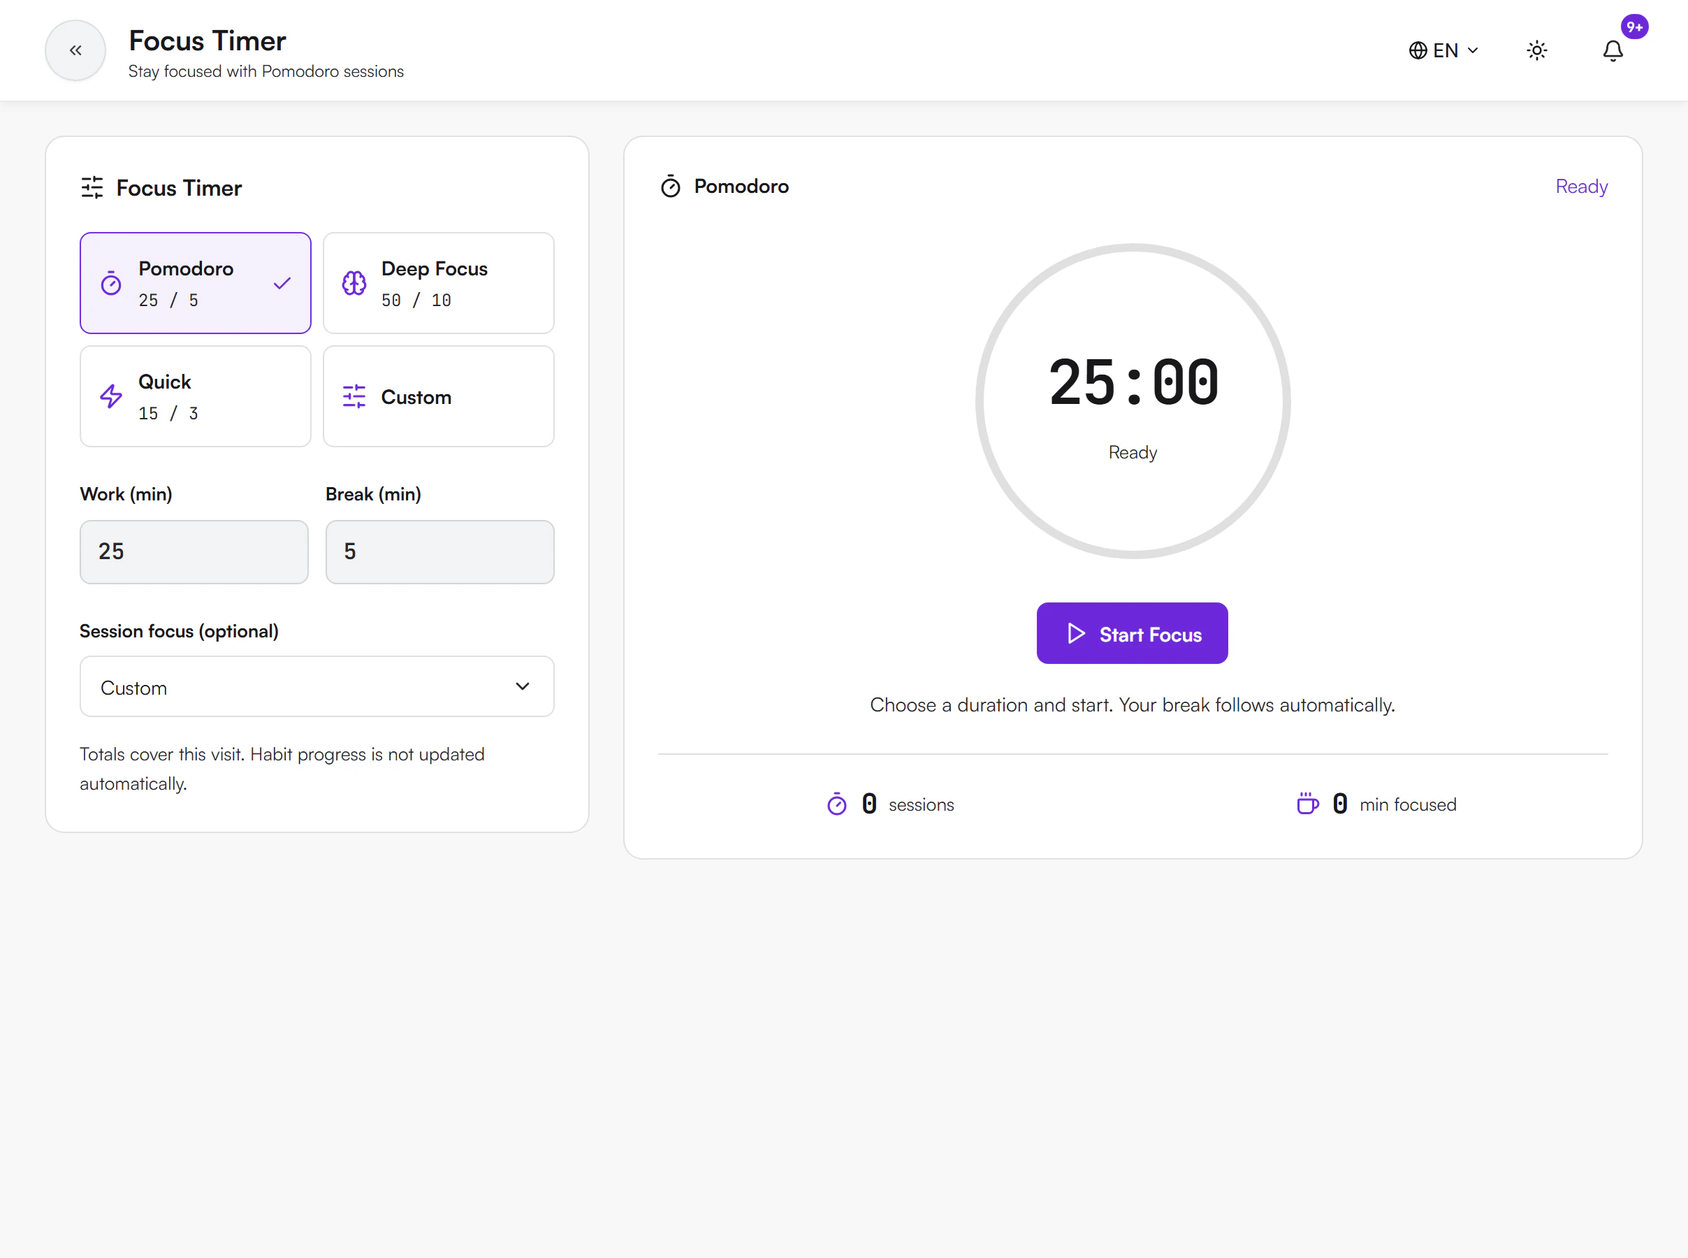This screenshot has height=1258, width=1688.
Task: Toggle the sun theme icon
Action: coord(1536,50)
